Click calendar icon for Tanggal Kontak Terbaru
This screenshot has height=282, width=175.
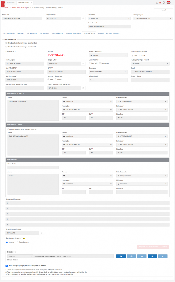coord(42,233)
